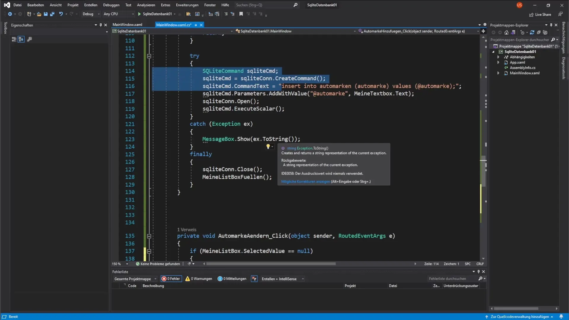
Task: Pin the Fehlerliste panel
Action: point(478,272)
